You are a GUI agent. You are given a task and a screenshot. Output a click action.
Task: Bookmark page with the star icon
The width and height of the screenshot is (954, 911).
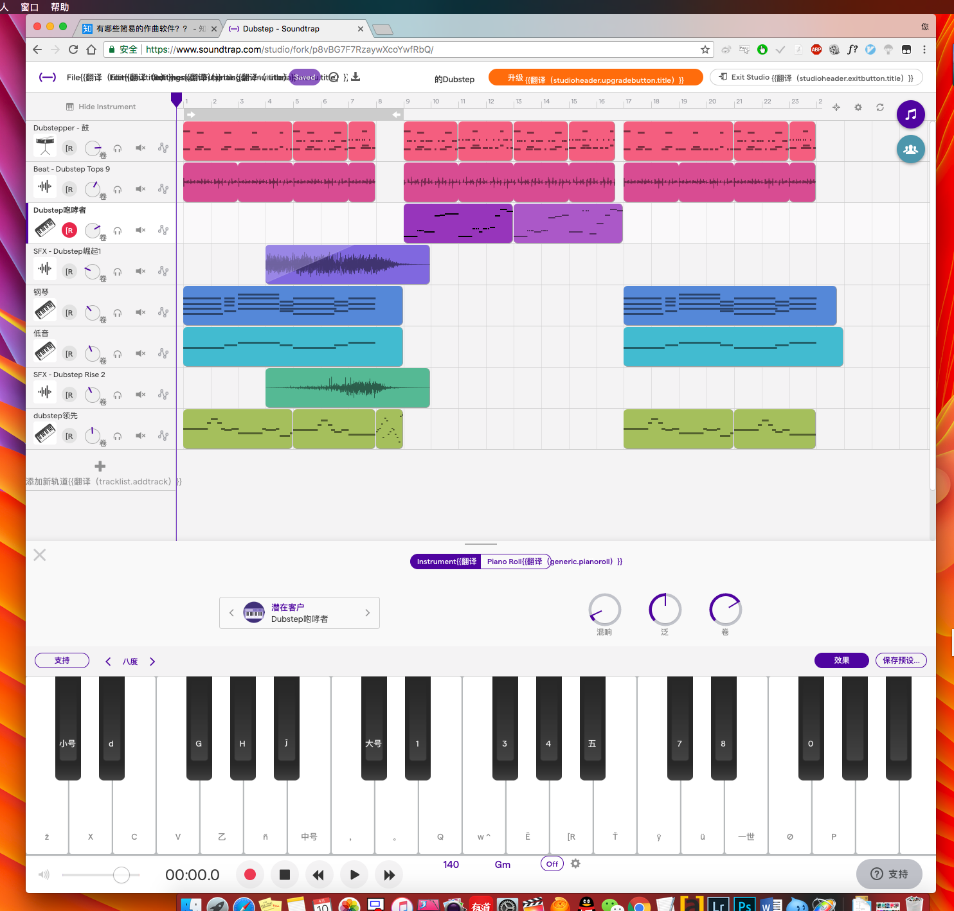click(705, 49)
